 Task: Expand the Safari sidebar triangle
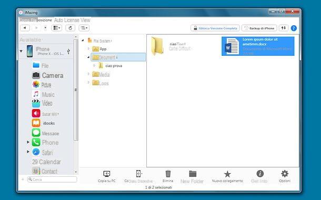pyautogui.click(x=28, y=152)
